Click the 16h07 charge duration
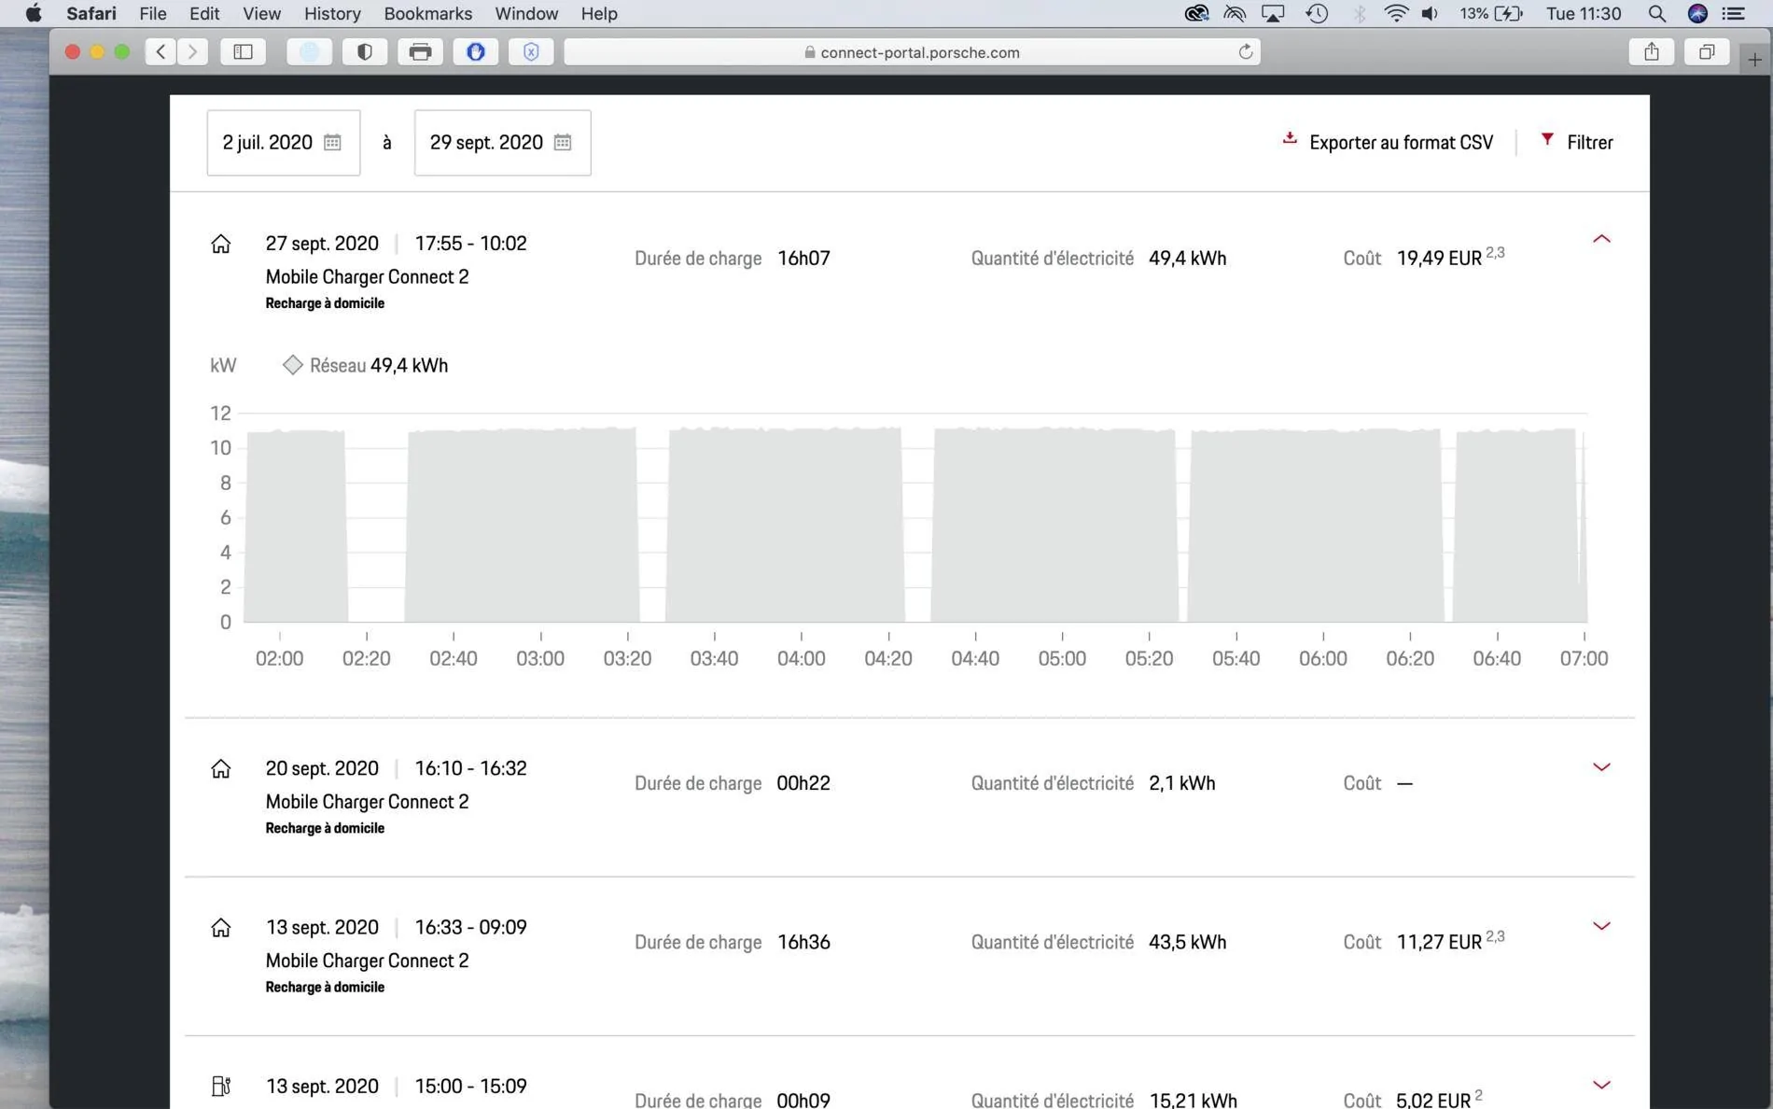Viewport: 1773px width, 1109px height. point(803,259)
